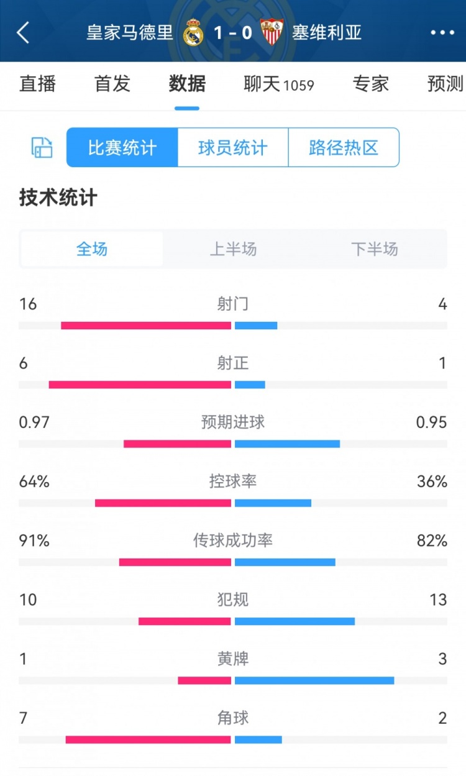Show the 路径热区 heatmap view
Image resolution: width=466 pixels, height=776 pixels.
[x=344, y=148]
